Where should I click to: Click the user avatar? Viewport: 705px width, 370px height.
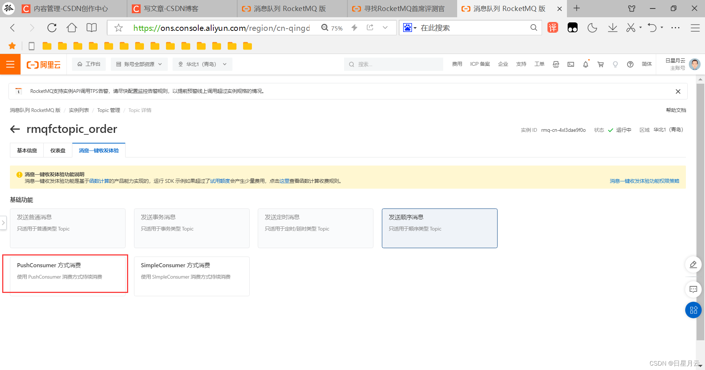click(x=694, y=64)
